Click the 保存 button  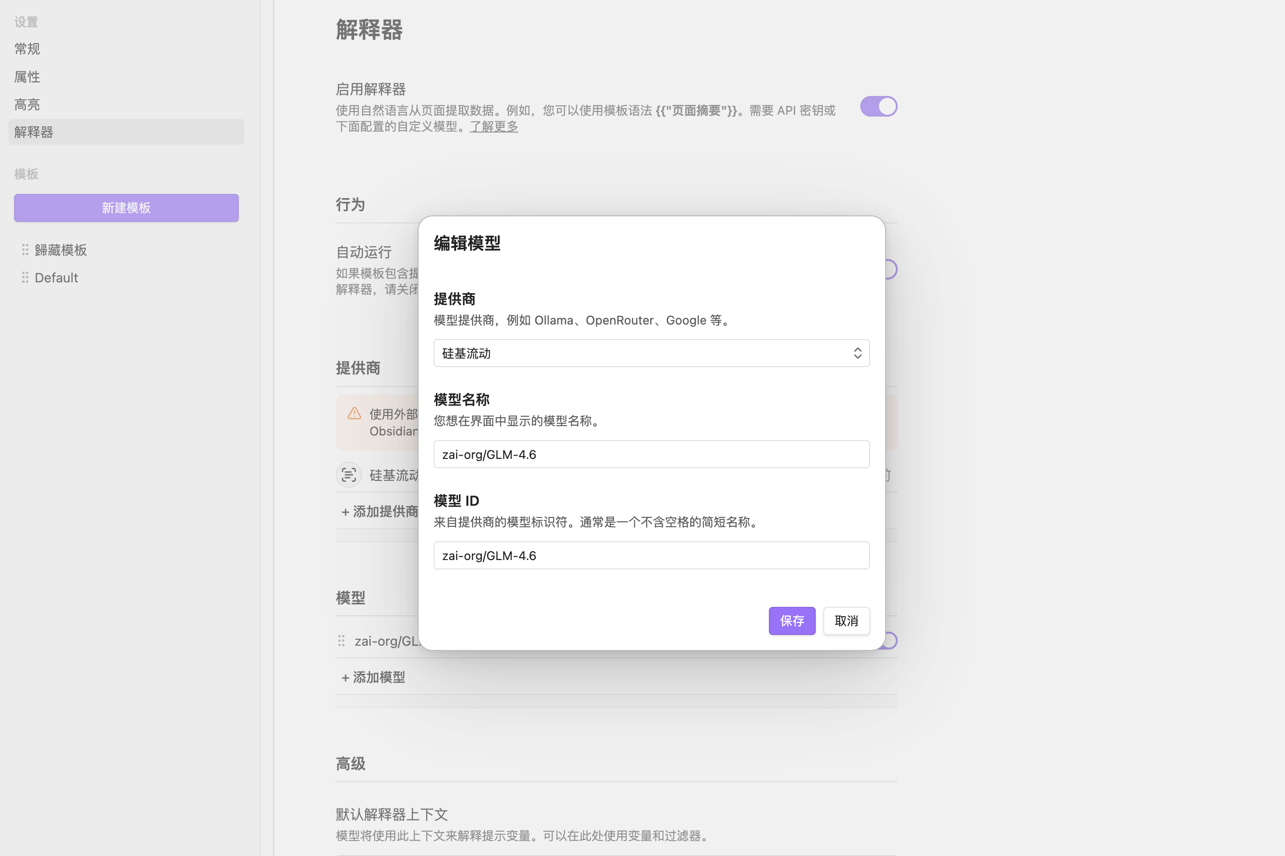791,621
